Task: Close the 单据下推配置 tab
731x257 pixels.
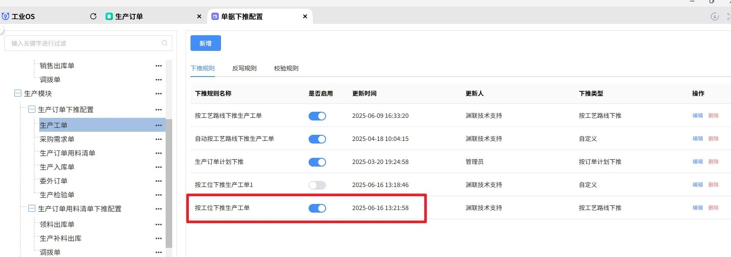Action: (x=305, y=17)
